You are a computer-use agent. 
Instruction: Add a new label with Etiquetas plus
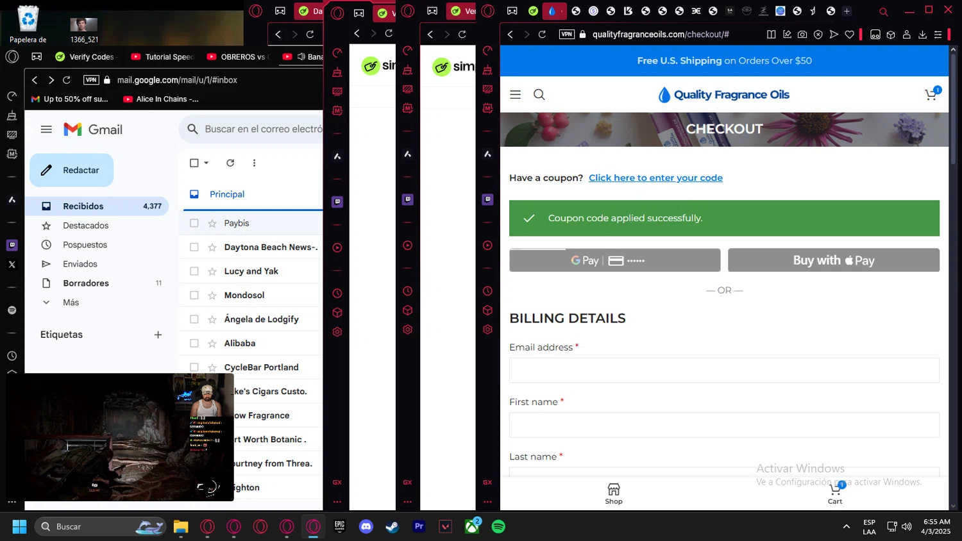[158, 335]
